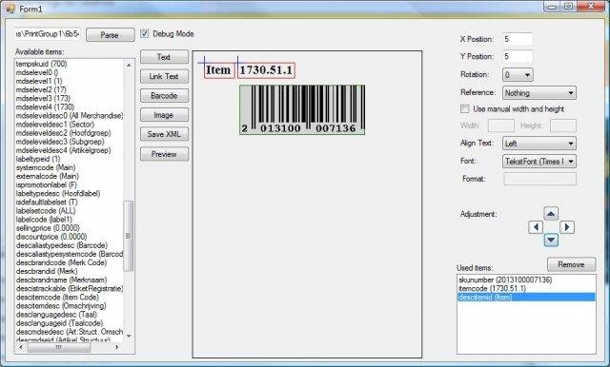This screenshot has height=367, width=610.
Task: Select tempskuid (700) in available items
Action: click(70, 64)
